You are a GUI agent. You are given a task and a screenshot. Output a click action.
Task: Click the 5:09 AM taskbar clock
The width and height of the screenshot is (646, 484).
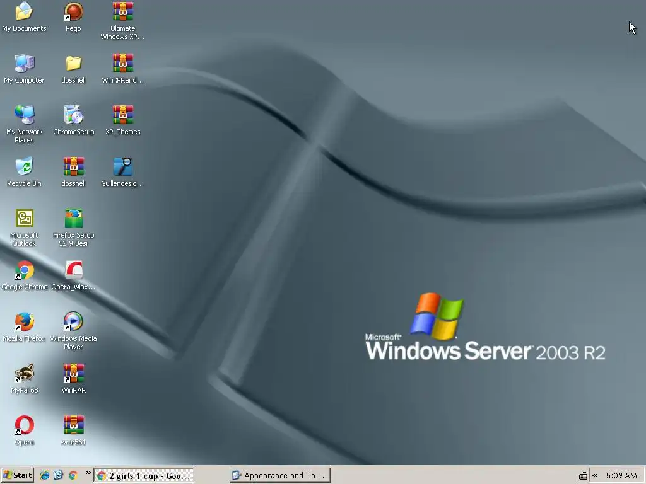click(621, 475)
